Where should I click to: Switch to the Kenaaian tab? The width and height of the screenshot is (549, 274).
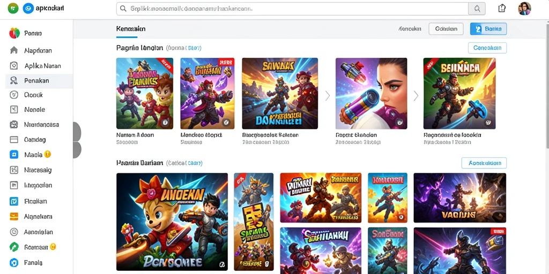tap(131, 29)
